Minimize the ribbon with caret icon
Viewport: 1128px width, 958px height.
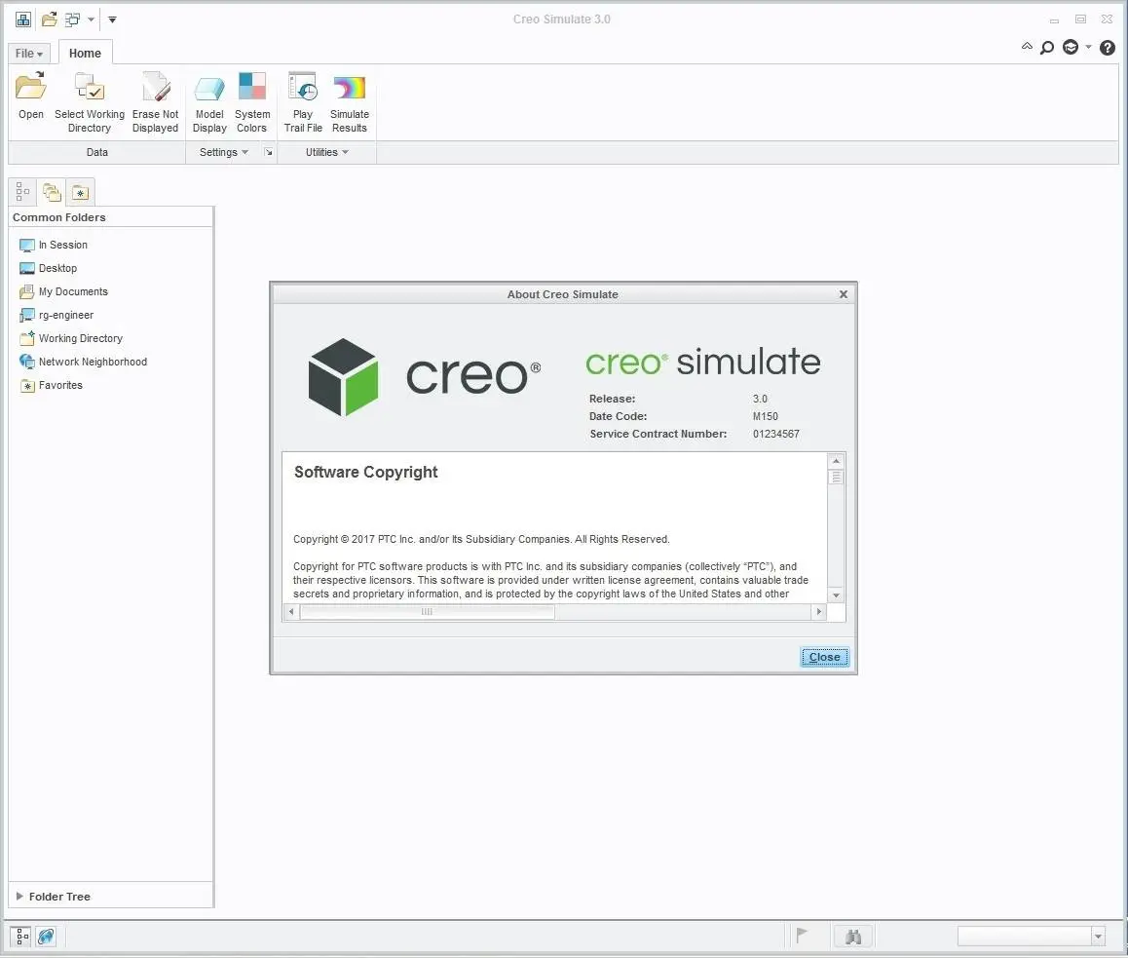tap(1027, 47)
